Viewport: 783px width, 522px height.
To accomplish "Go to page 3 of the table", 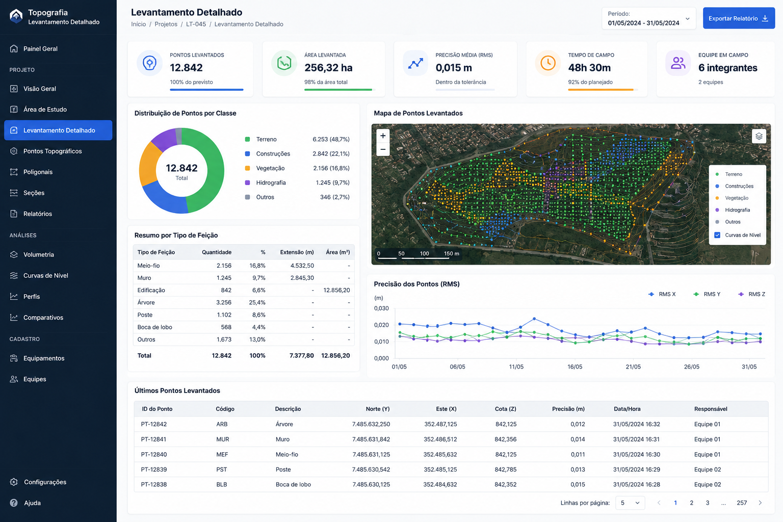I will point(708,503).
